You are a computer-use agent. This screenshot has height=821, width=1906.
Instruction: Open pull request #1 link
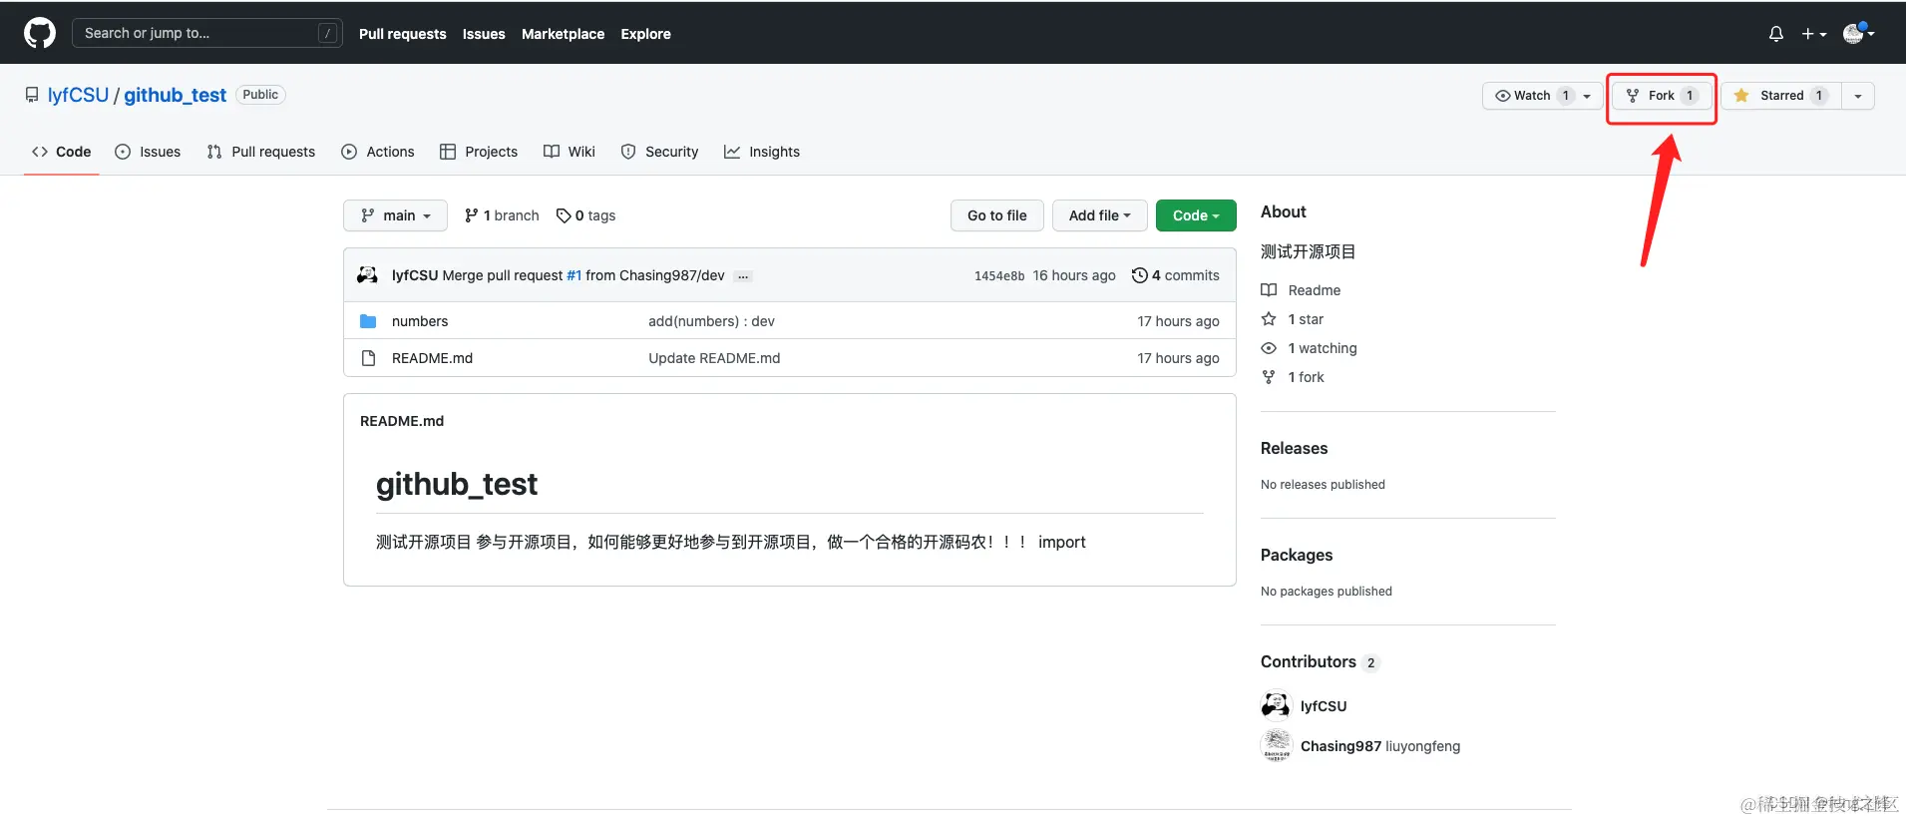point(574,275)
